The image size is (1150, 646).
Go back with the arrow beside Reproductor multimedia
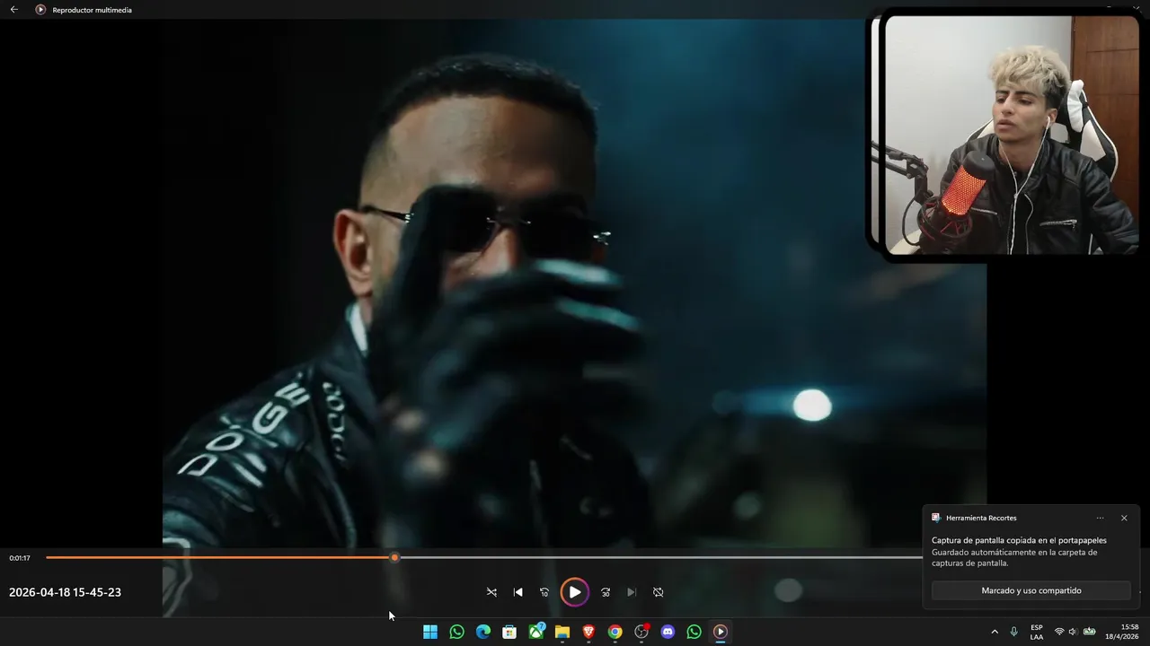[13, 10]
